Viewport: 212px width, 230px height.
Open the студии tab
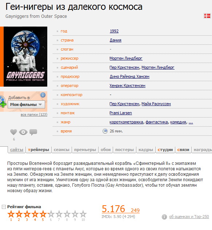tap(165, 150)
